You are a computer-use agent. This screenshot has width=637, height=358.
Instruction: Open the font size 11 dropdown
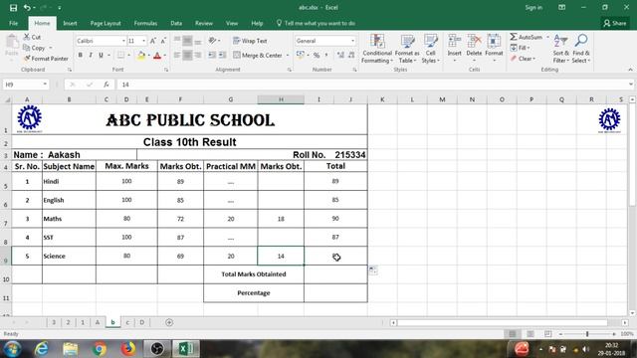(143, 41)
